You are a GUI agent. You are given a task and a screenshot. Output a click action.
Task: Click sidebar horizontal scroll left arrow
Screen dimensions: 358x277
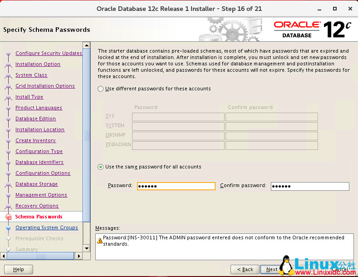[x=4, y=256]
